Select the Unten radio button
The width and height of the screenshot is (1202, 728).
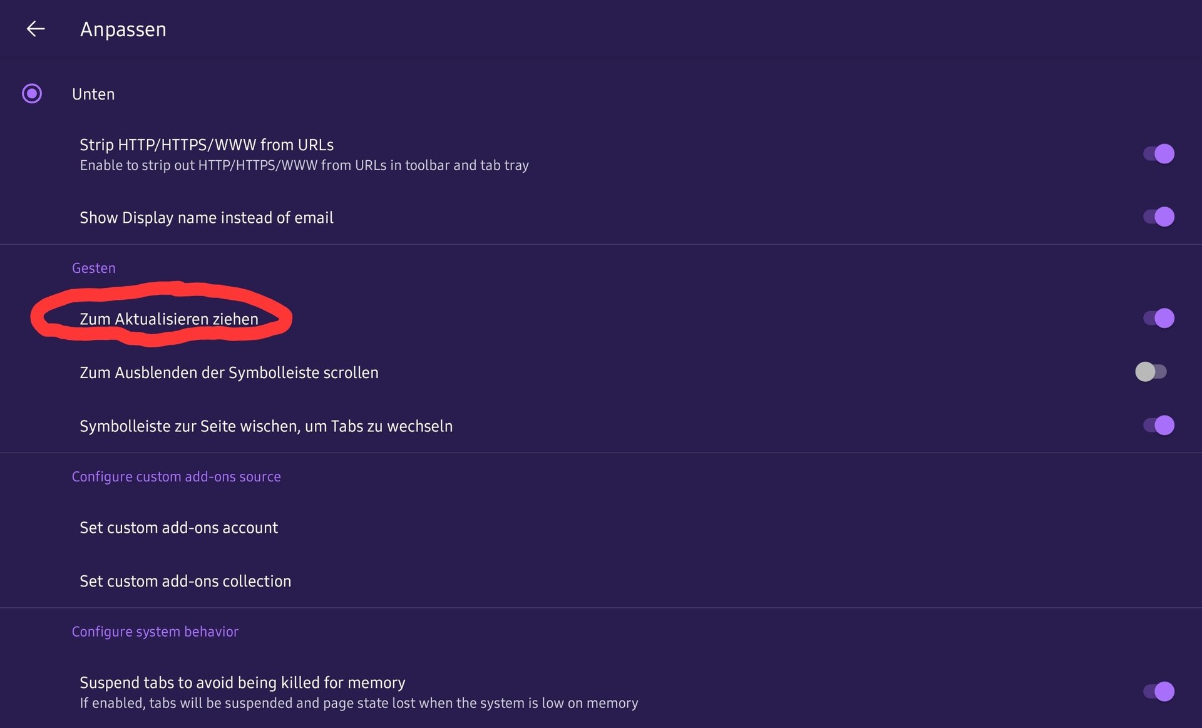(x=32, y=94)
